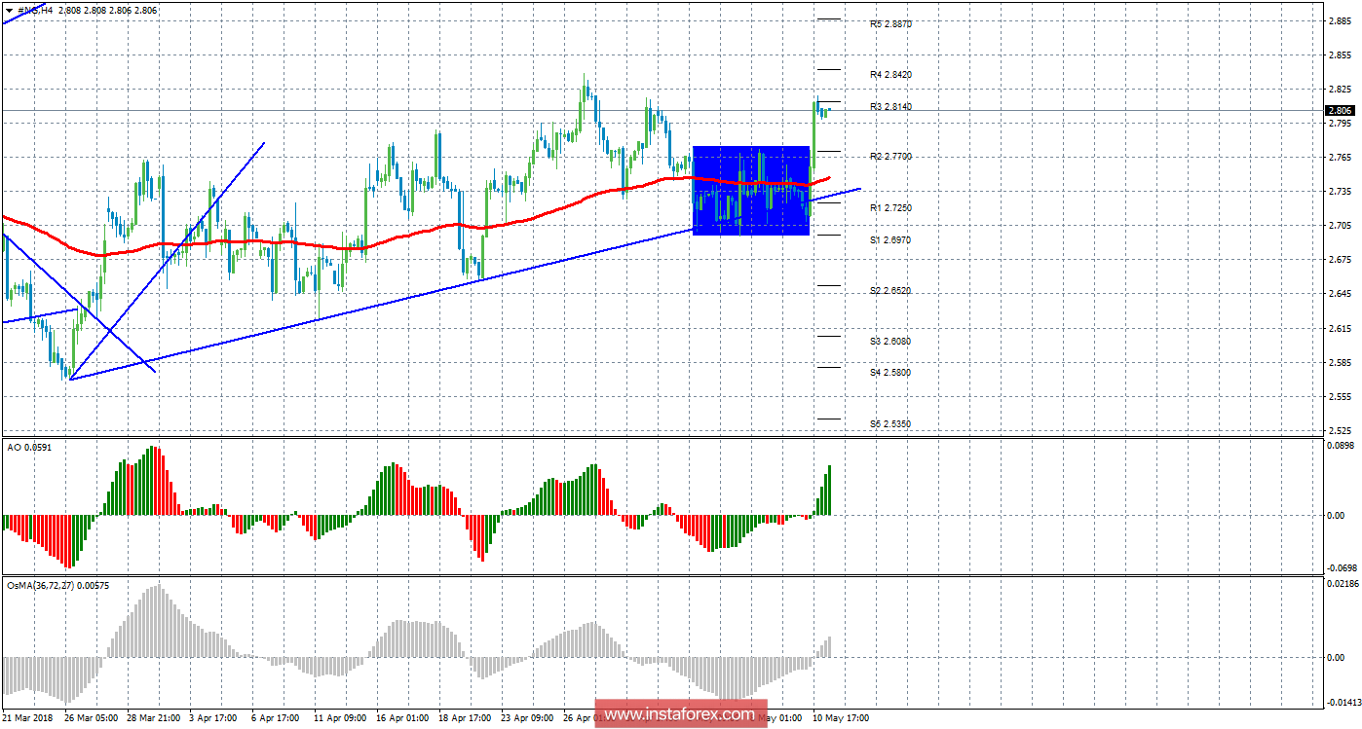Click the 2.615 price axis value

1340,328
